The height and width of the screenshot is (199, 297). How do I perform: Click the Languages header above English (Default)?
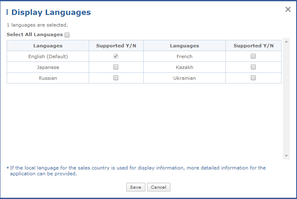click(x=48, y=46)
